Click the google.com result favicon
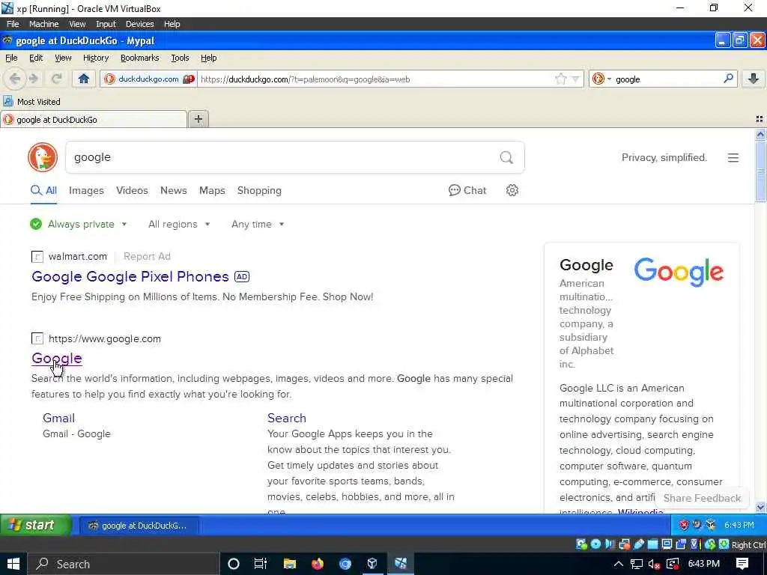 pyautogui.click(x=37, y=338)
